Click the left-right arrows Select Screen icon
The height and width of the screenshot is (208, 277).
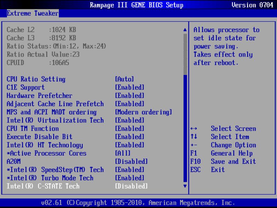click(x=194, y=129)
